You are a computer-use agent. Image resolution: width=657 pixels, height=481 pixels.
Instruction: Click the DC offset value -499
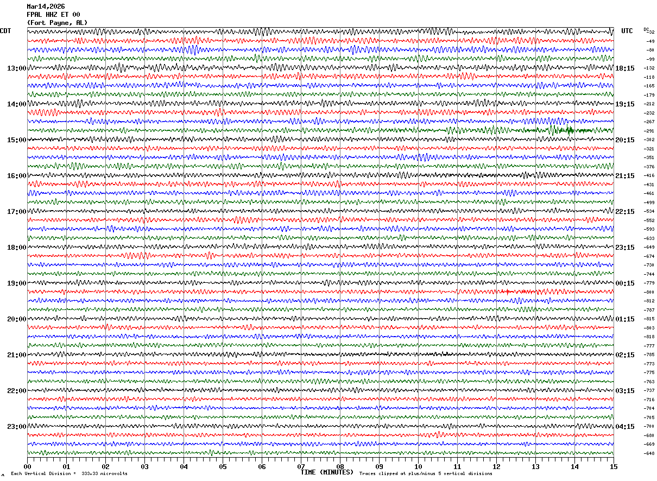[x=649, y=202]
